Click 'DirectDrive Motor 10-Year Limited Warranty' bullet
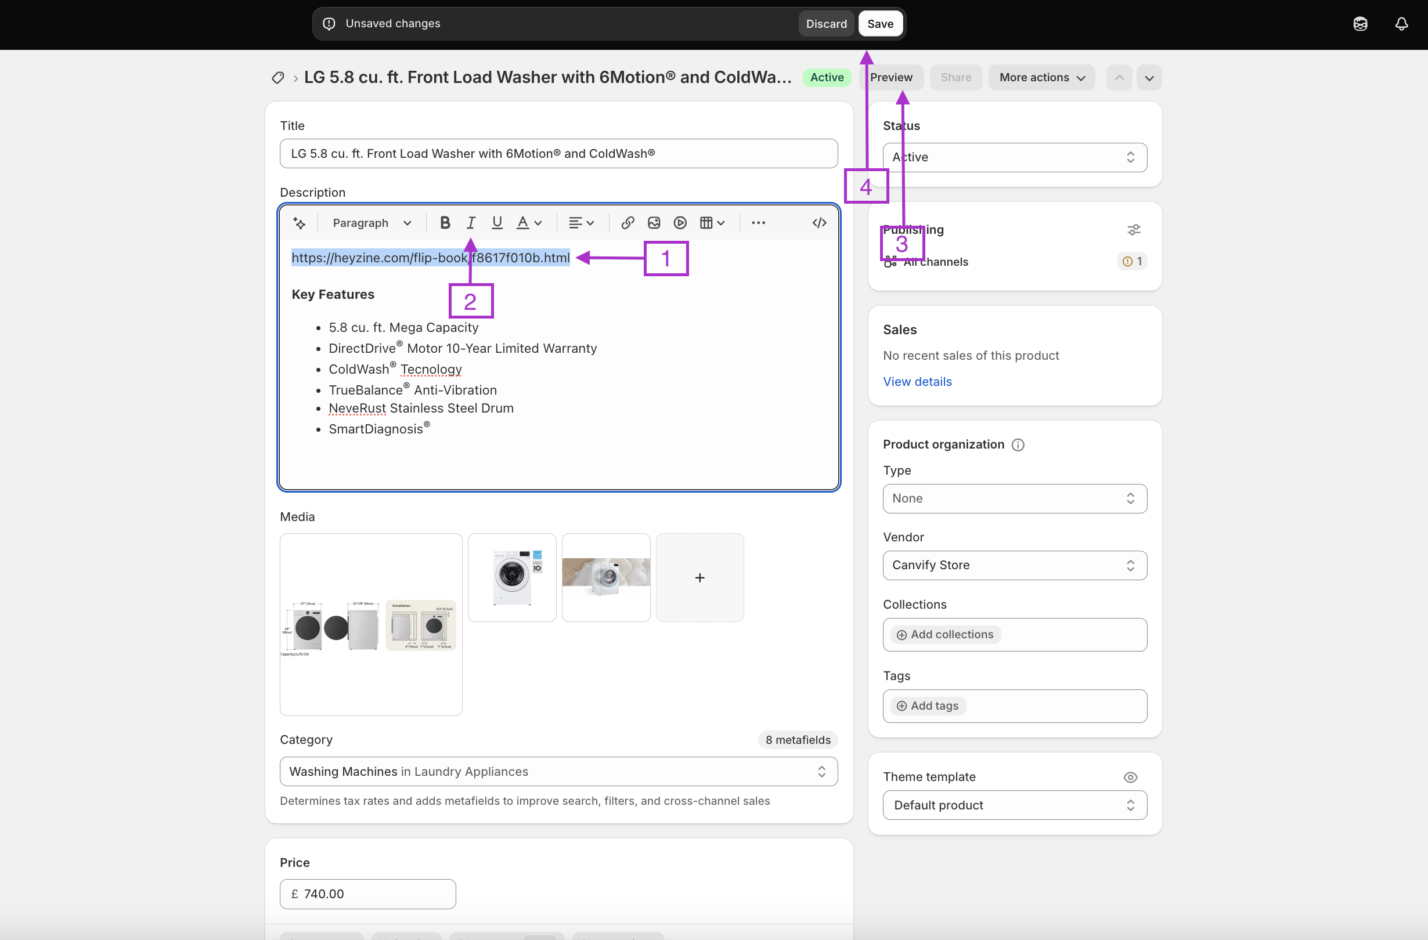The width and height of the screenshot is (1428, 940). click(x=463, y=348)
